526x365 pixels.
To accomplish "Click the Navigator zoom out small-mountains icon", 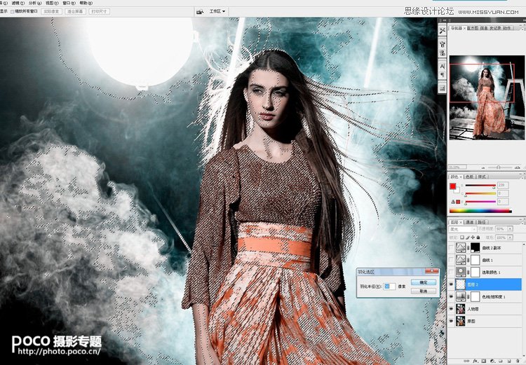I will click(483, 167).
